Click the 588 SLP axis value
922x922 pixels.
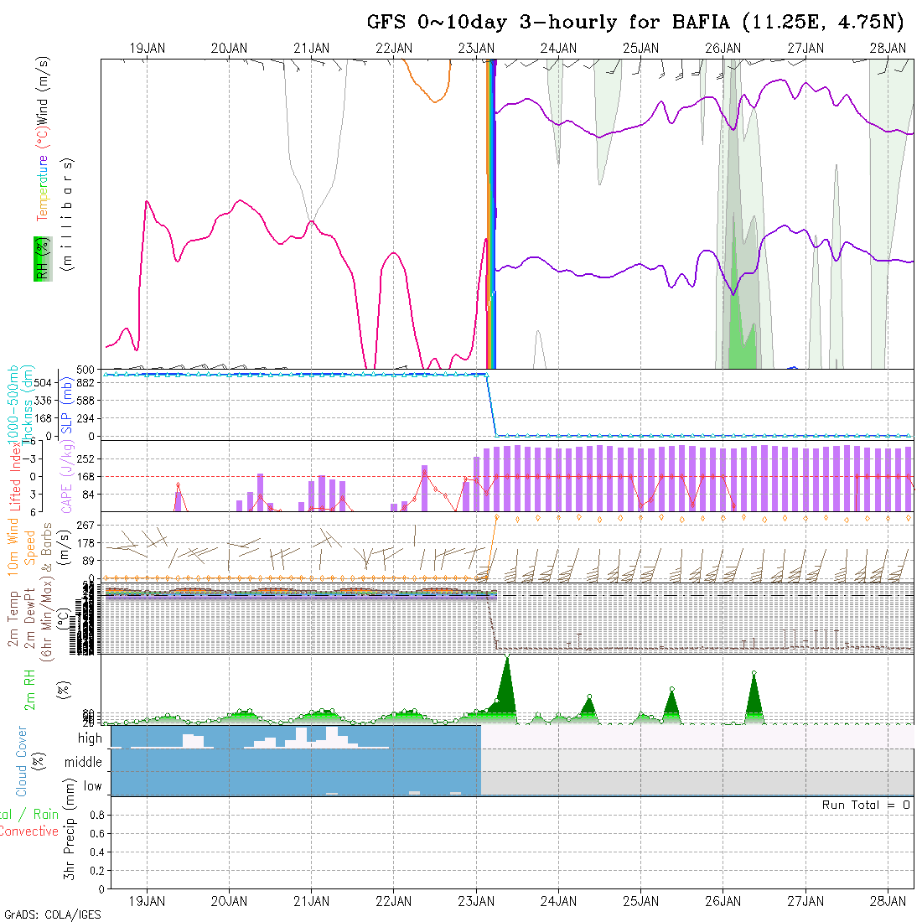click(x=85, y=401)
